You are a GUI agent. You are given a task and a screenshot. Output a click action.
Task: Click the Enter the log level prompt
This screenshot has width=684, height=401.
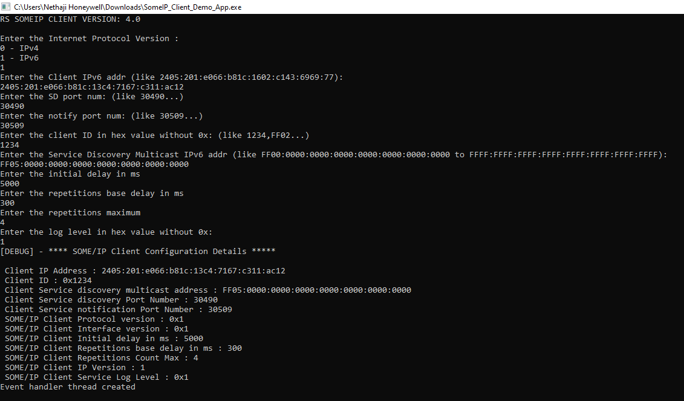[106, 232]
